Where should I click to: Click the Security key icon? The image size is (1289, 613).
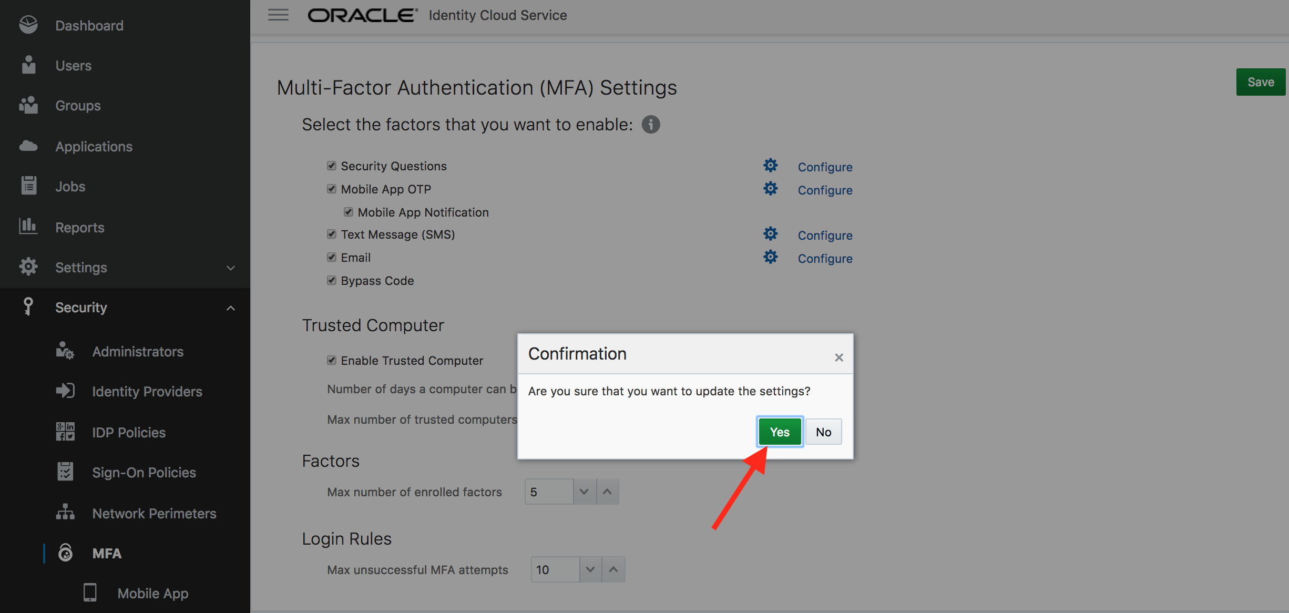(28, 306)
